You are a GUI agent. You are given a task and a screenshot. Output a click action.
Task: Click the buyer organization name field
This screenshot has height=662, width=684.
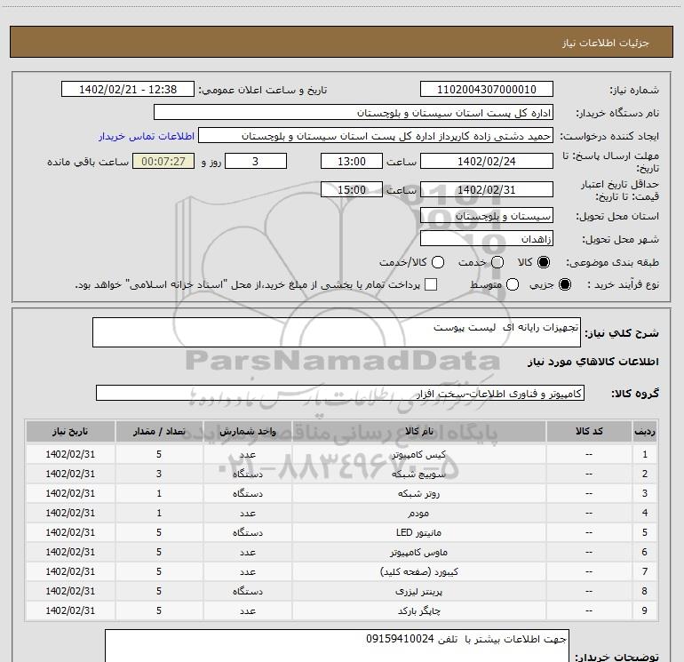354,113
